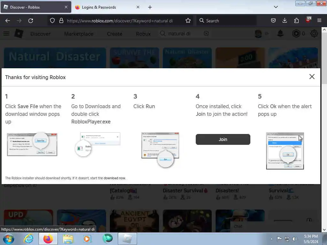Reload the current Roblox page
Screen dimensions: 327x245
coord(31,21)
